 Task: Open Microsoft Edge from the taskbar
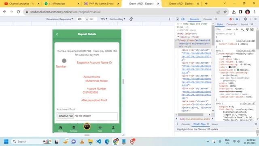coord(107,142)
